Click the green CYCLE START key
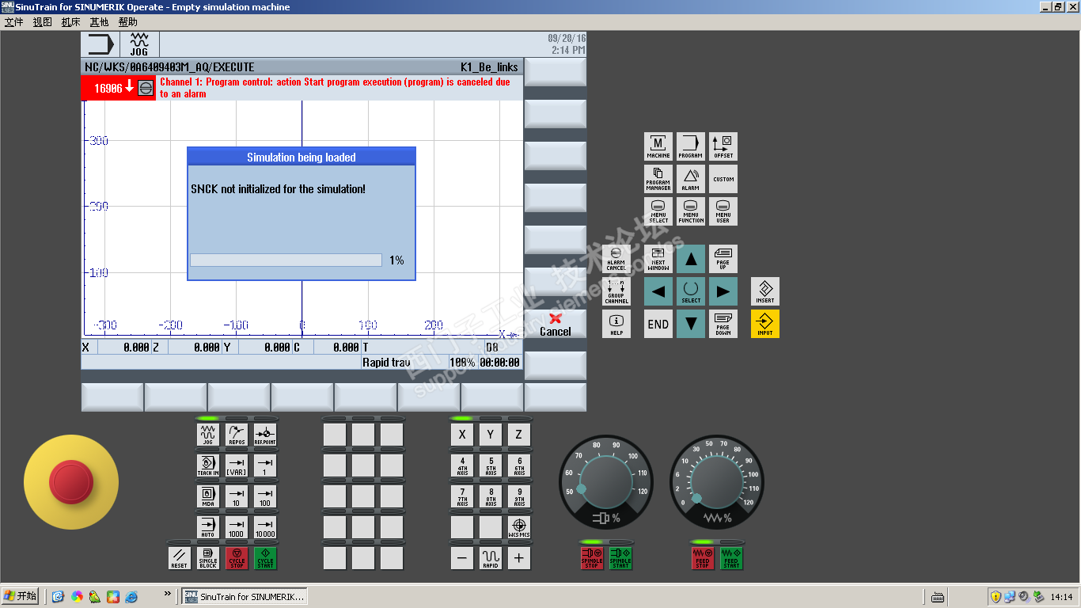 click(265, 558)
